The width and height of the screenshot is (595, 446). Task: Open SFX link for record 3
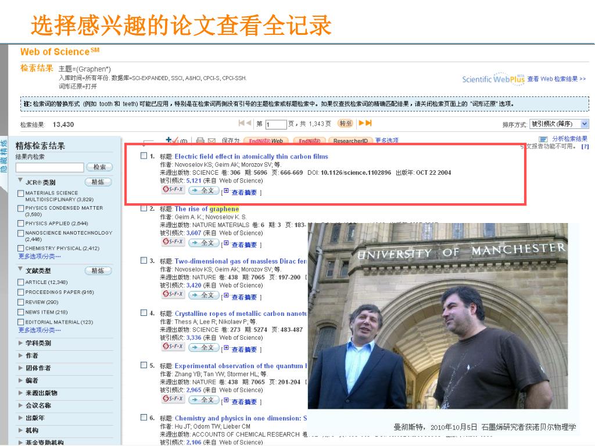[173, 294]
